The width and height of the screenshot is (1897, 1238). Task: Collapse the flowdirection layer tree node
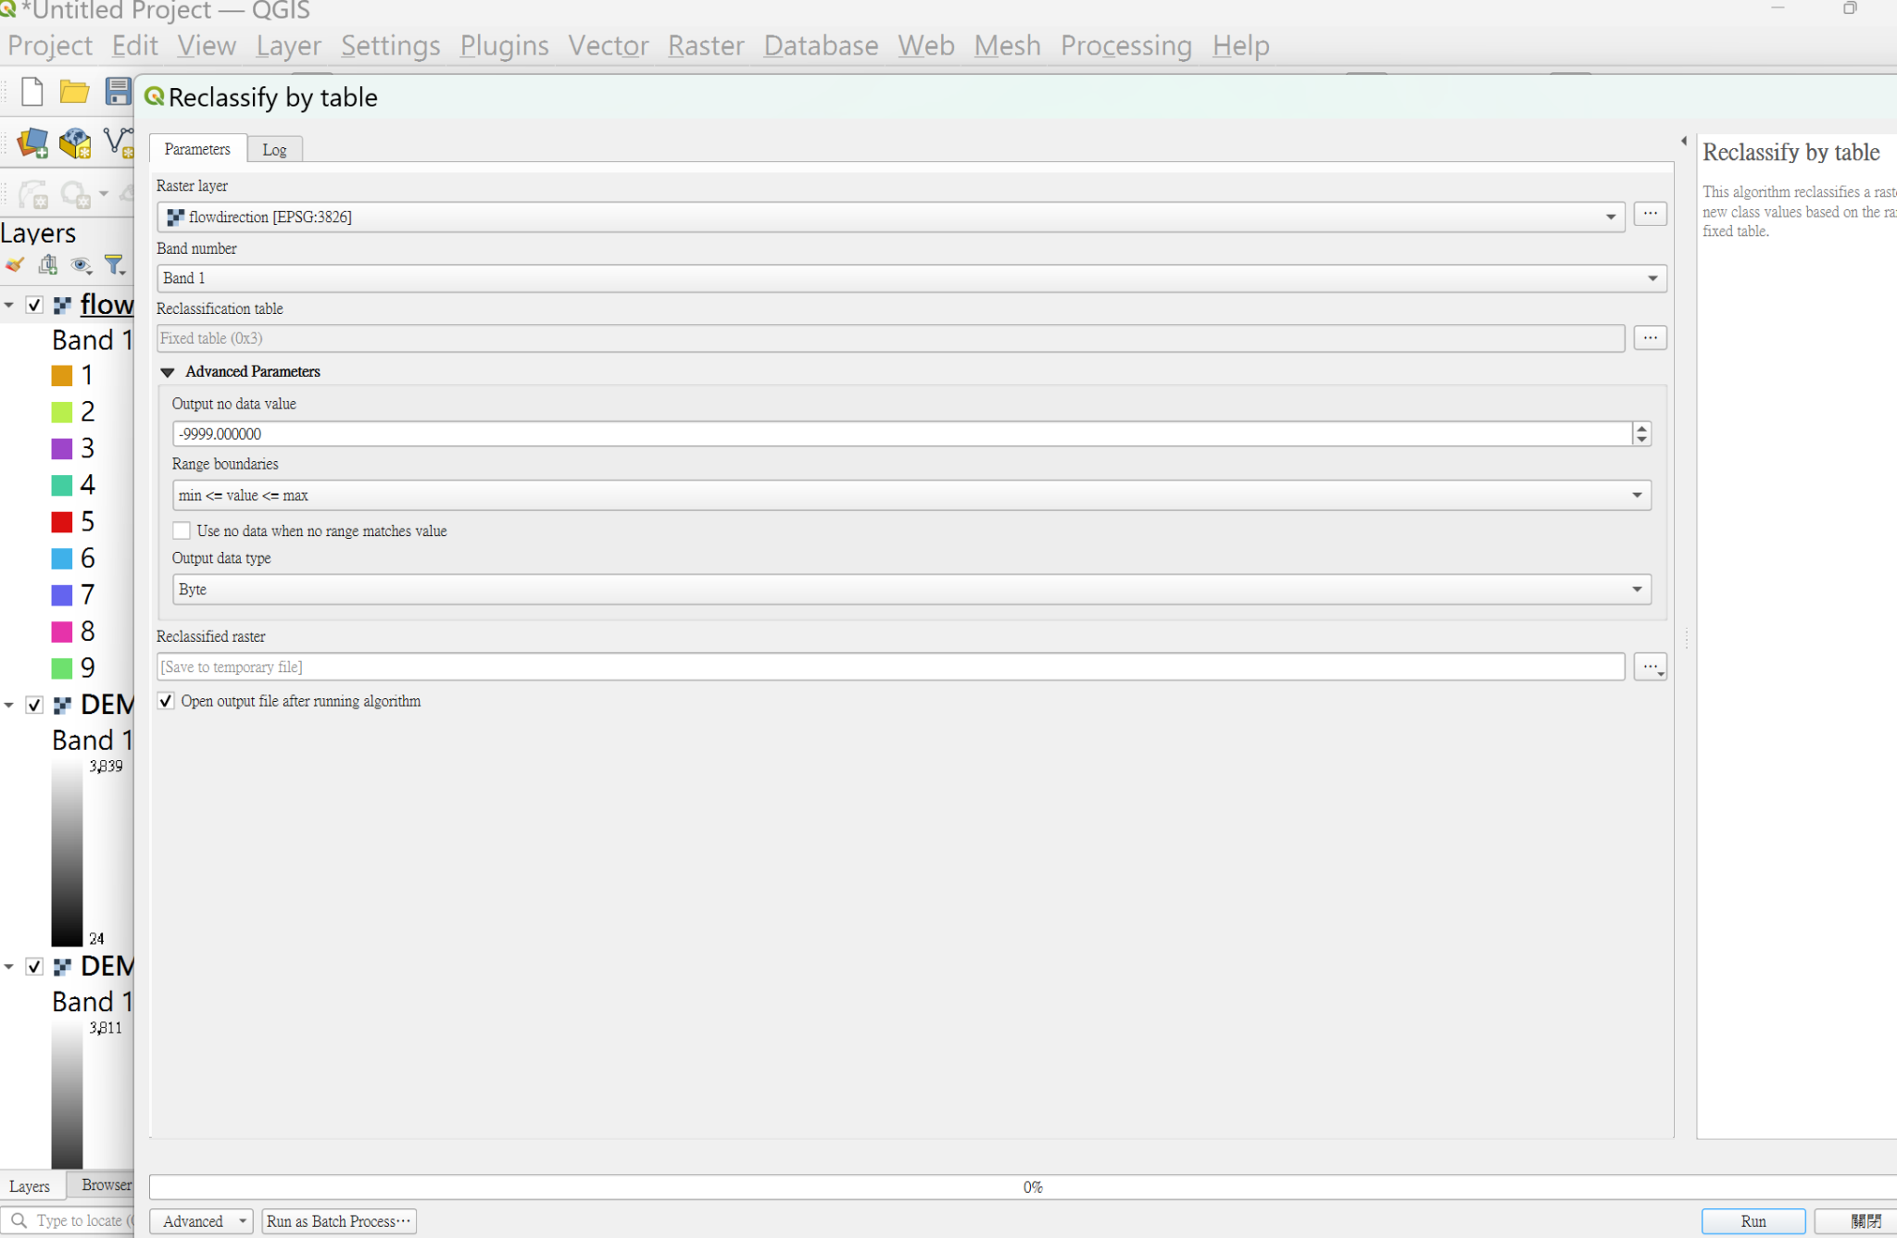point(9,305)
